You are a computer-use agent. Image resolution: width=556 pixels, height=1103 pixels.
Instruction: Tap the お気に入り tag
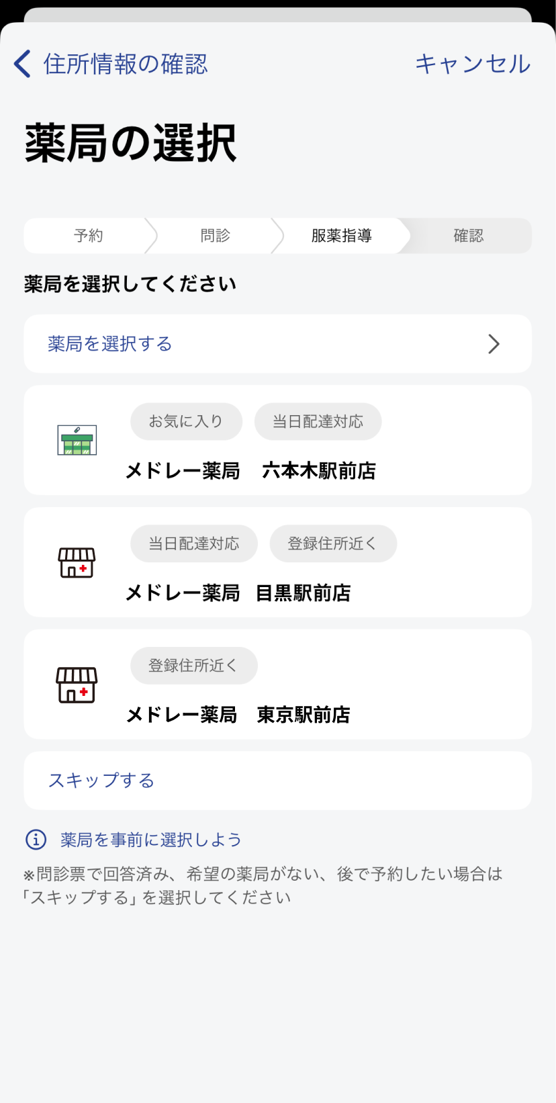(186, 421)
